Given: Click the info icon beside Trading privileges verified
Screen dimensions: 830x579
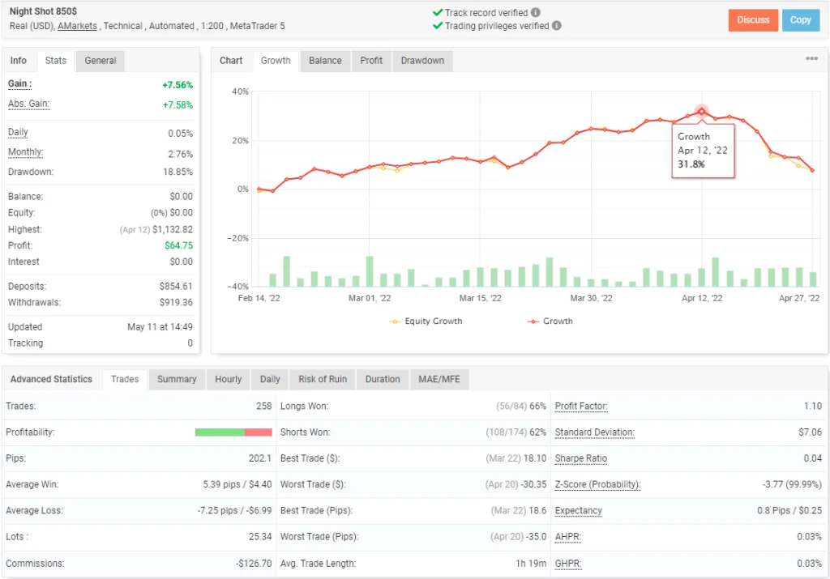Looking at the screenshot, I should pos(557,25).
